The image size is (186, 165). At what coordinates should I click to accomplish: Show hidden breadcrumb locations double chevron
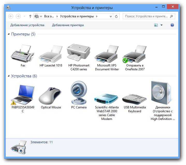coord(41,16)
